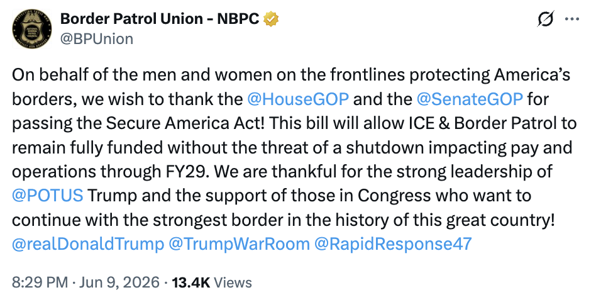Click the word FY29 in the post
The image size is (596, 302).
[187, 172]
